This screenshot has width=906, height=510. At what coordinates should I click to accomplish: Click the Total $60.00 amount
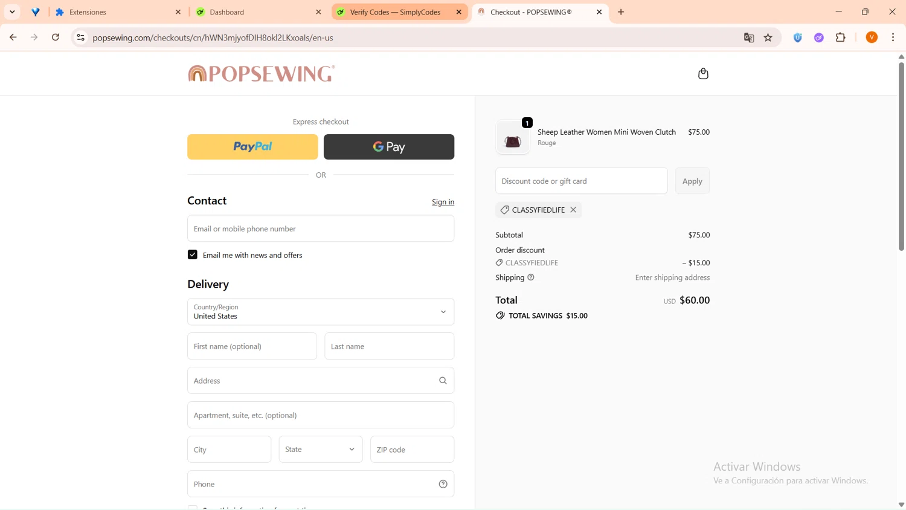point(695,300)
